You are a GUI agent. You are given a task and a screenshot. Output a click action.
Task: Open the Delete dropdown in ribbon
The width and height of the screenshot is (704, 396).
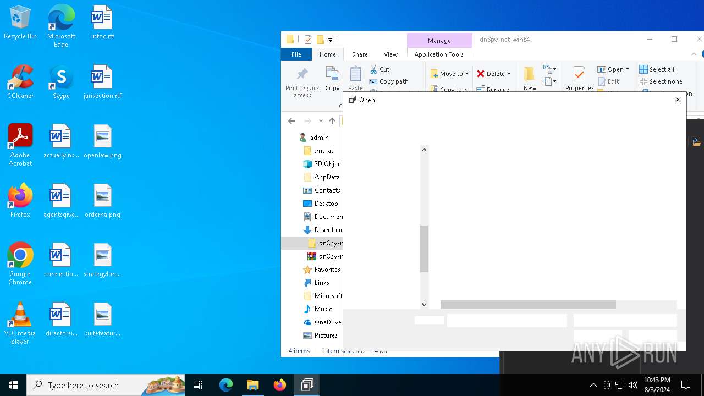493,74
